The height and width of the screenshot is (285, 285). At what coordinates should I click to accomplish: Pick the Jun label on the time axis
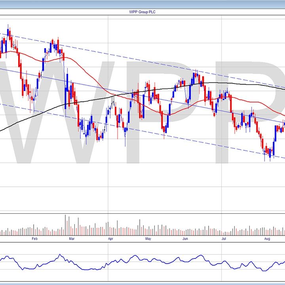pyautogui.click(x=185, y=239)
